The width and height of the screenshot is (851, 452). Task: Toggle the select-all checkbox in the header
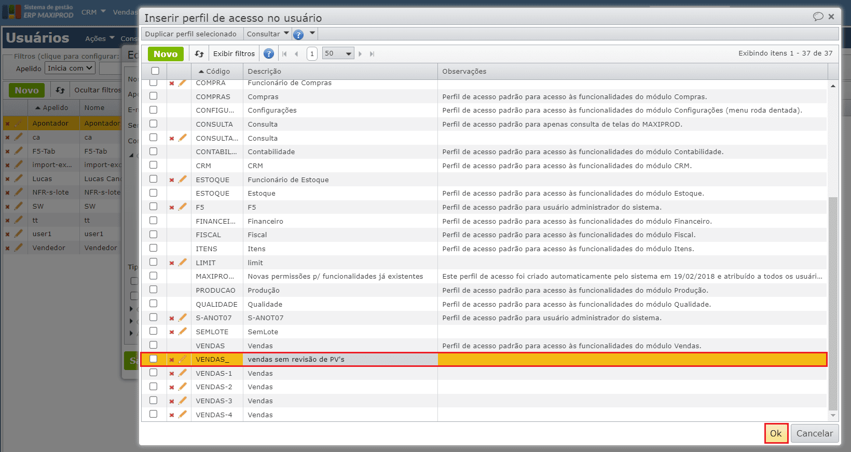tap(155, 71)
